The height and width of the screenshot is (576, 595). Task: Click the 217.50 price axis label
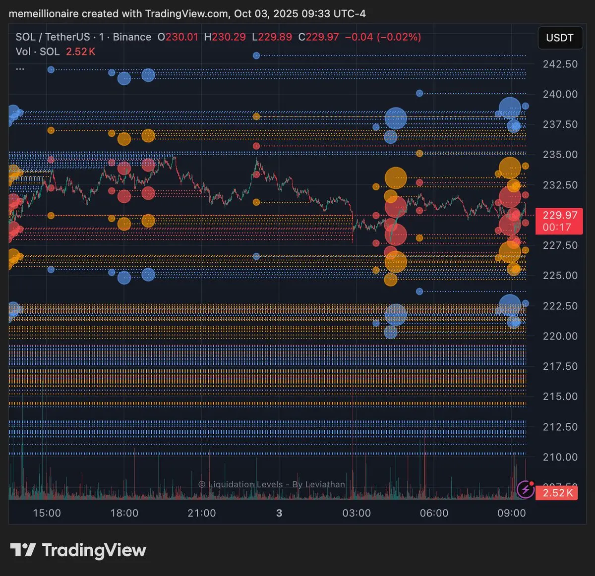coord(560,366)
